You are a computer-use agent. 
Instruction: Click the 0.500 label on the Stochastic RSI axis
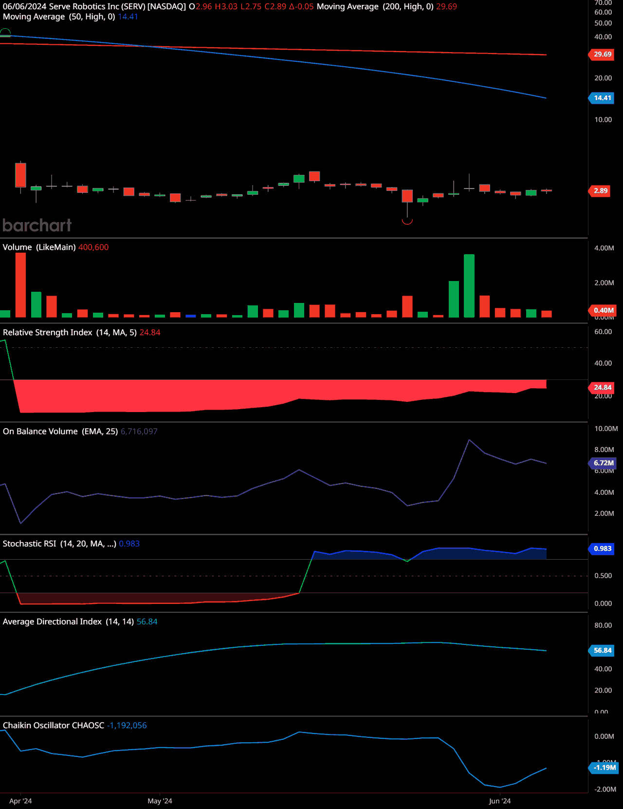tap(603, 576)
